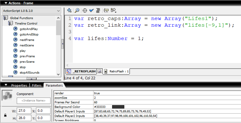
Task: Open debug options toolbar icon
Action: coord(114,10)
